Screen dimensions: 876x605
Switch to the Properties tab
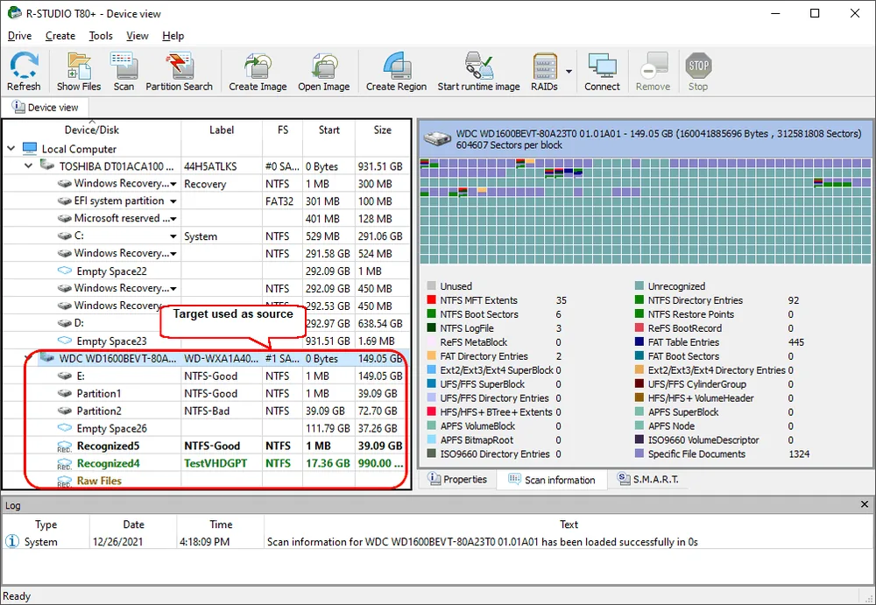point(457,479)
